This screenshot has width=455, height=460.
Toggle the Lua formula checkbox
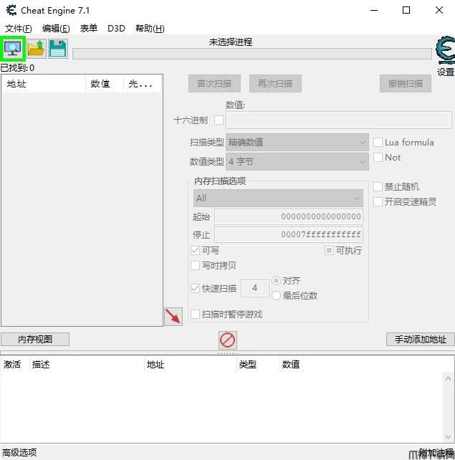click(378, 143)
